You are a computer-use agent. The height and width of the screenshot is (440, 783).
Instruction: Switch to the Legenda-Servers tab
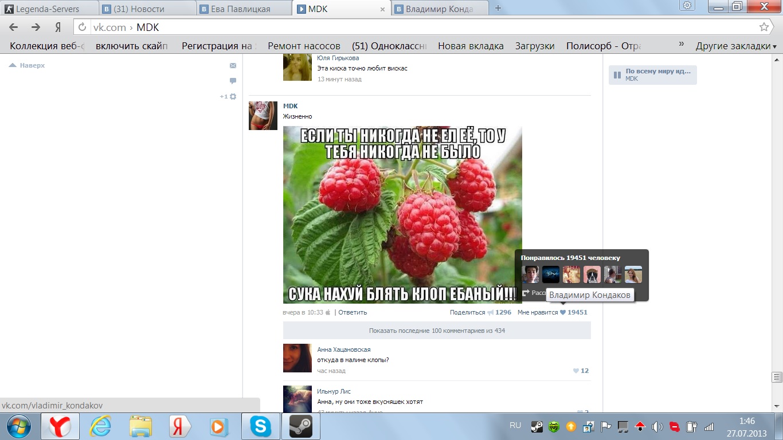coord(49,9)
